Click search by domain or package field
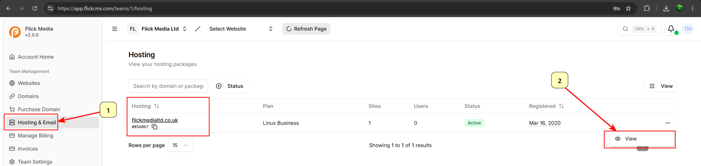 (168, 86)
